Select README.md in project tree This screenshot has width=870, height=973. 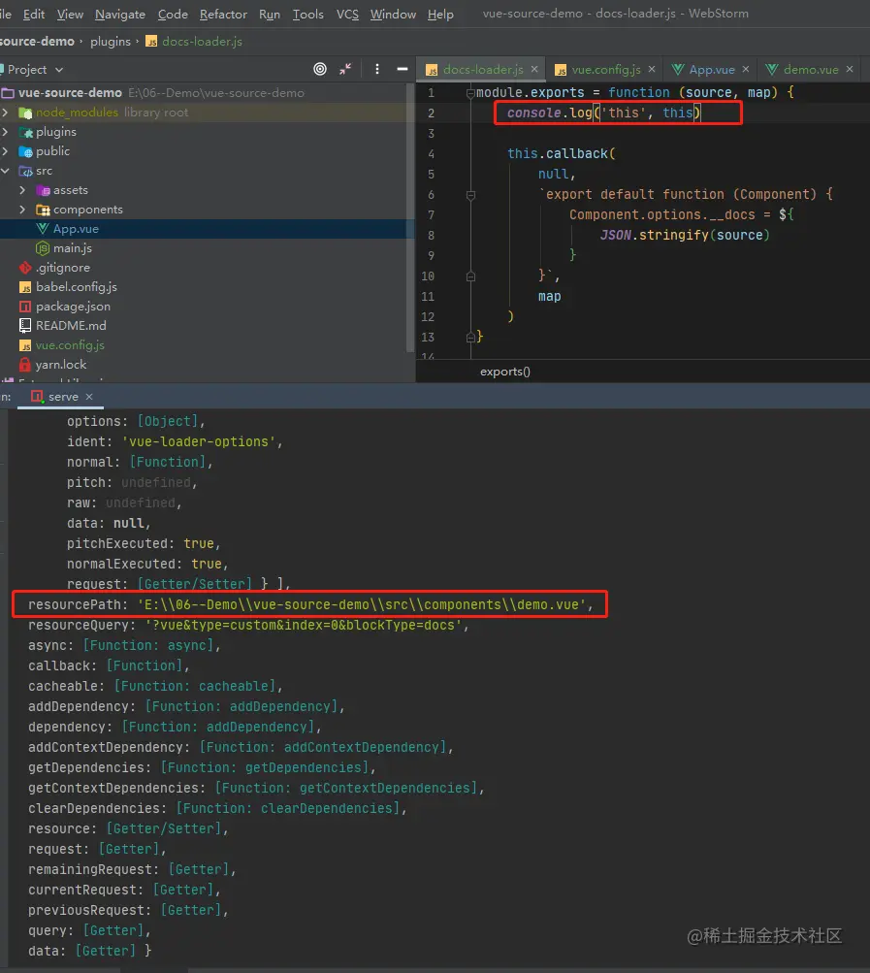[71, 326]
